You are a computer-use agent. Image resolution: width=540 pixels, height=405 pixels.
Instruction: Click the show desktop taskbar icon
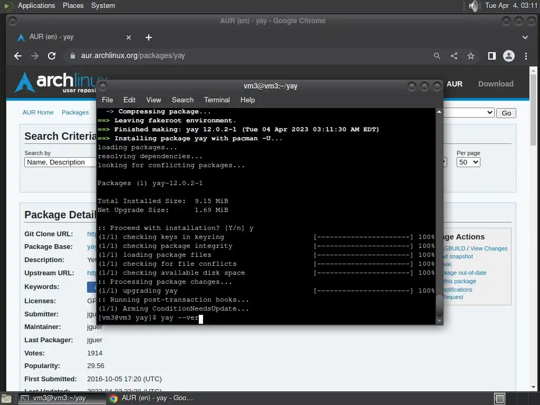tap(6, 399)
